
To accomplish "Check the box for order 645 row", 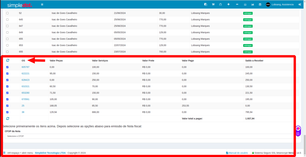I will 7,20.
